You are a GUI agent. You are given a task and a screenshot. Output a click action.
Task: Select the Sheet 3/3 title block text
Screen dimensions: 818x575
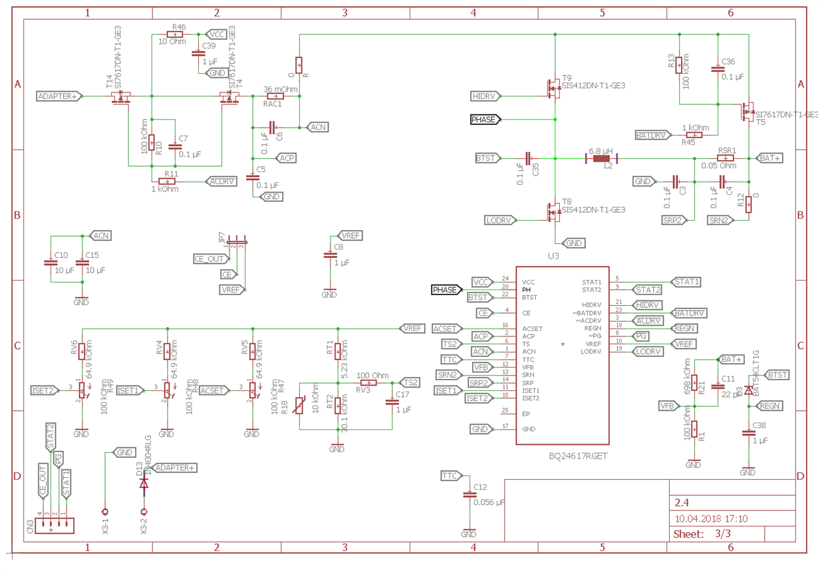[702, 534]
